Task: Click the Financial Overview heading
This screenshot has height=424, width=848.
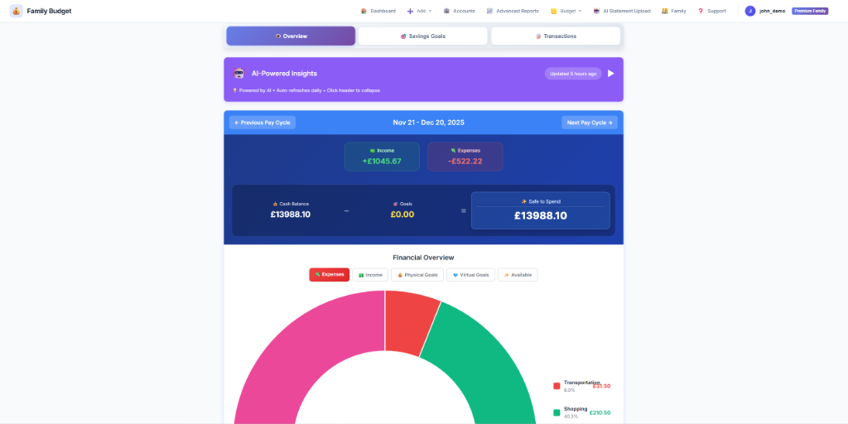Action: coord(423,258)
